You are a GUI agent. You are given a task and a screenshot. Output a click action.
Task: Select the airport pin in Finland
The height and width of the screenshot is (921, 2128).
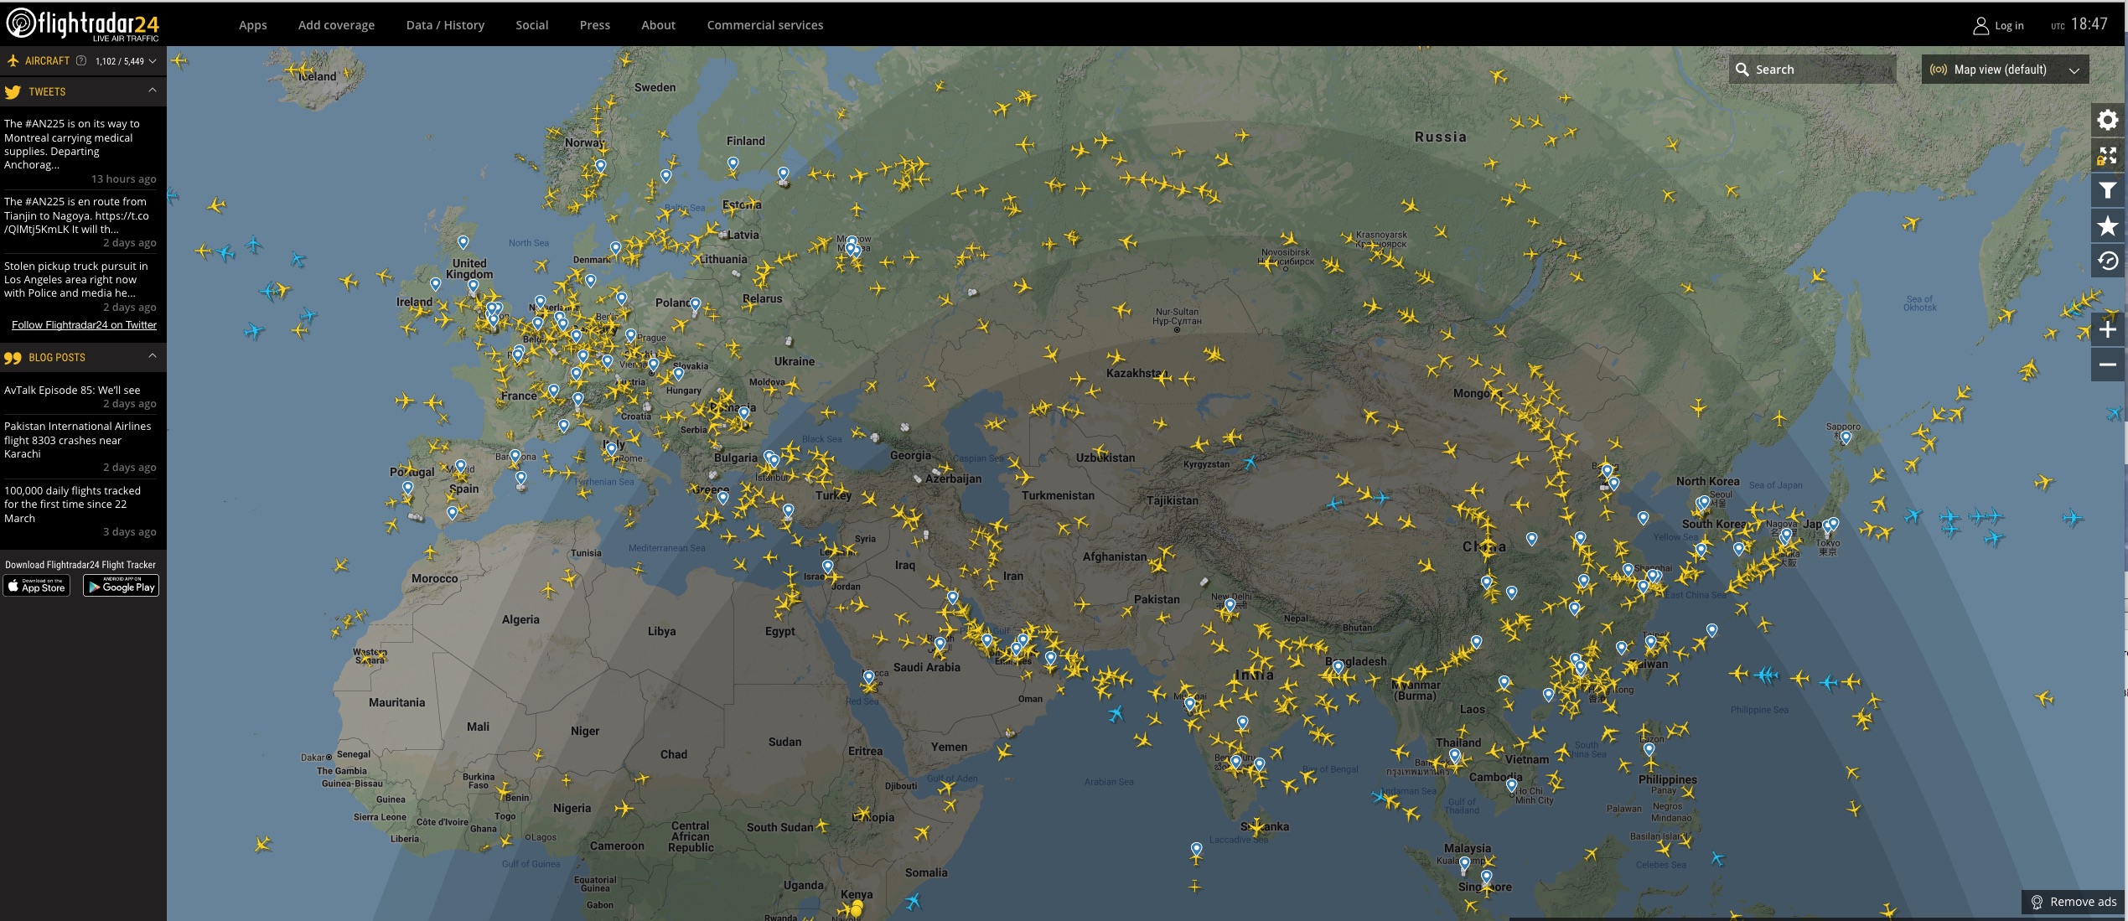733,163
